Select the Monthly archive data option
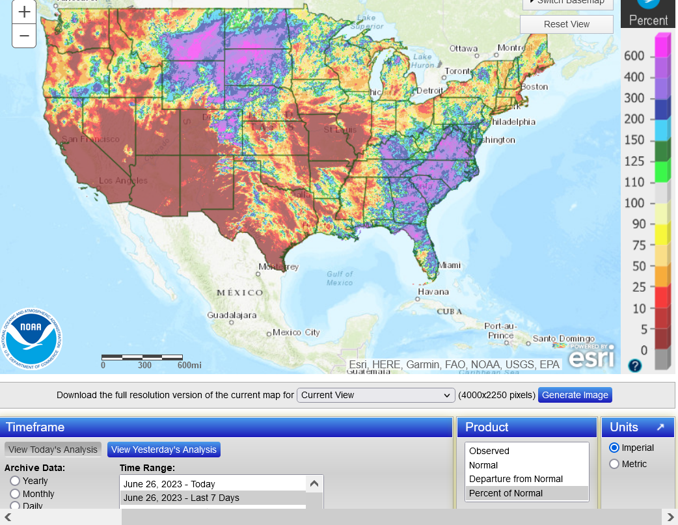The height and width of the screenshot is (525, 678). point(15,494)
